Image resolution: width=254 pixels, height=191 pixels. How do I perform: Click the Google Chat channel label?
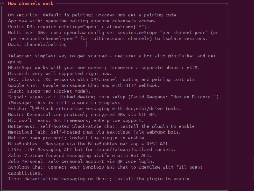click(x=23, y=85)
